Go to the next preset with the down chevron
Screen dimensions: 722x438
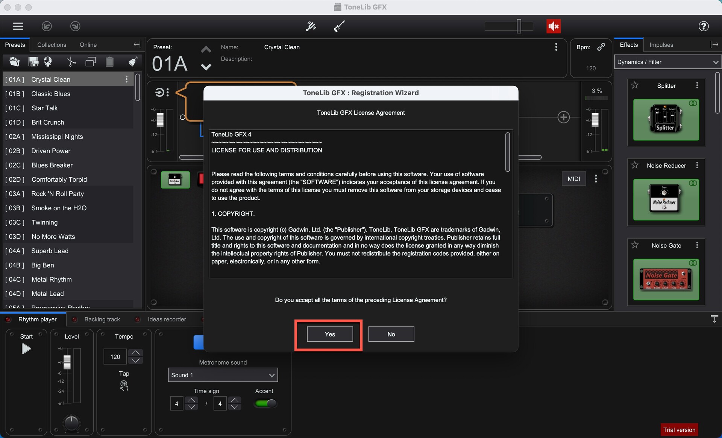pyautogui.click(x=206, y=67)
